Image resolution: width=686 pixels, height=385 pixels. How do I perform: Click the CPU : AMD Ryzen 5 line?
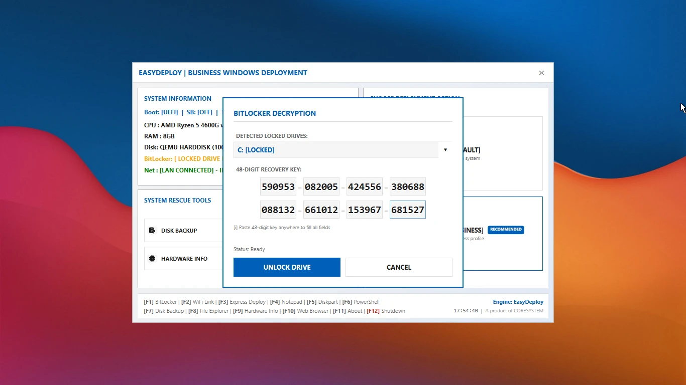pyautogui.click(x=183, y=125)
